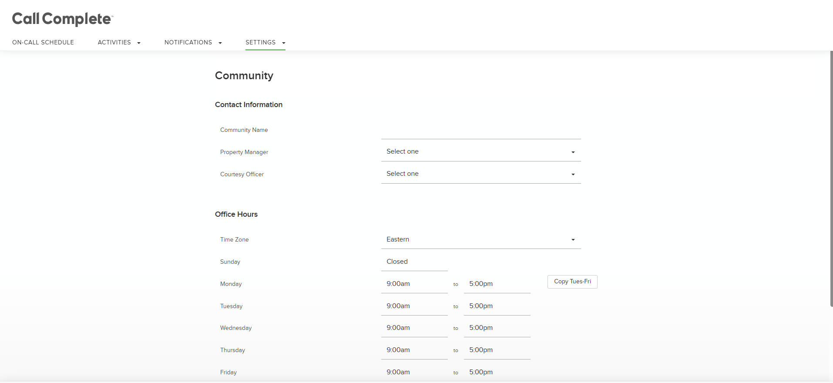
Task: Change the Thursday closing time
Action: pos(497,350)
